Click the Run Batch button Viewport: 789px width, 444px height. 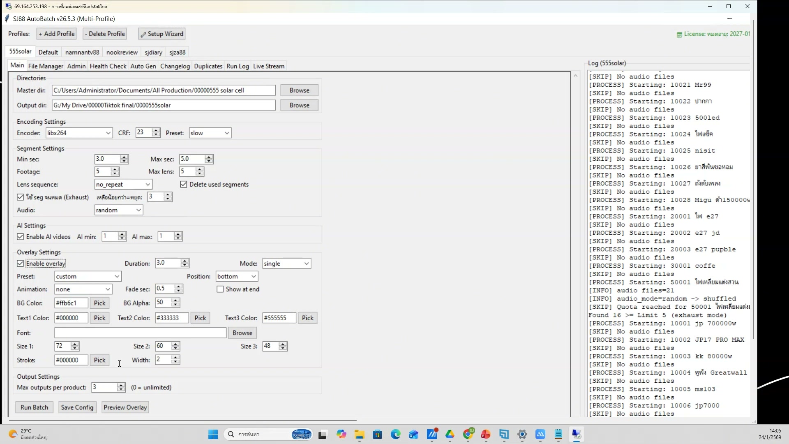click(34, 407)
